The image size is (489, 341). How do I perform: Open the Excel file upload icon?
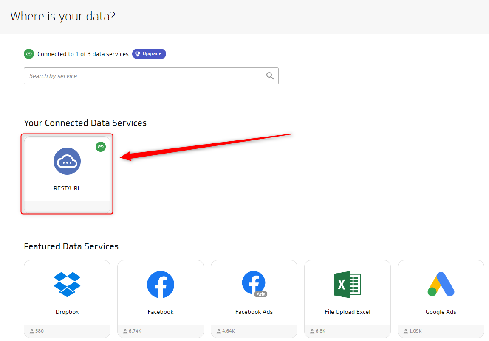[348, 284]
